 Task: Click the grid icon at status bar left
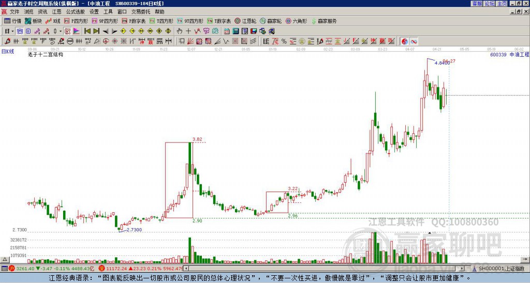tap(4, 269)
